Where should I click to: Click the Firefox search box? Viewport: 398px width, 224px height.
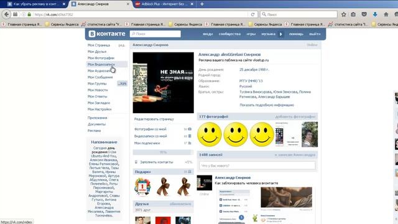[298, 14]
